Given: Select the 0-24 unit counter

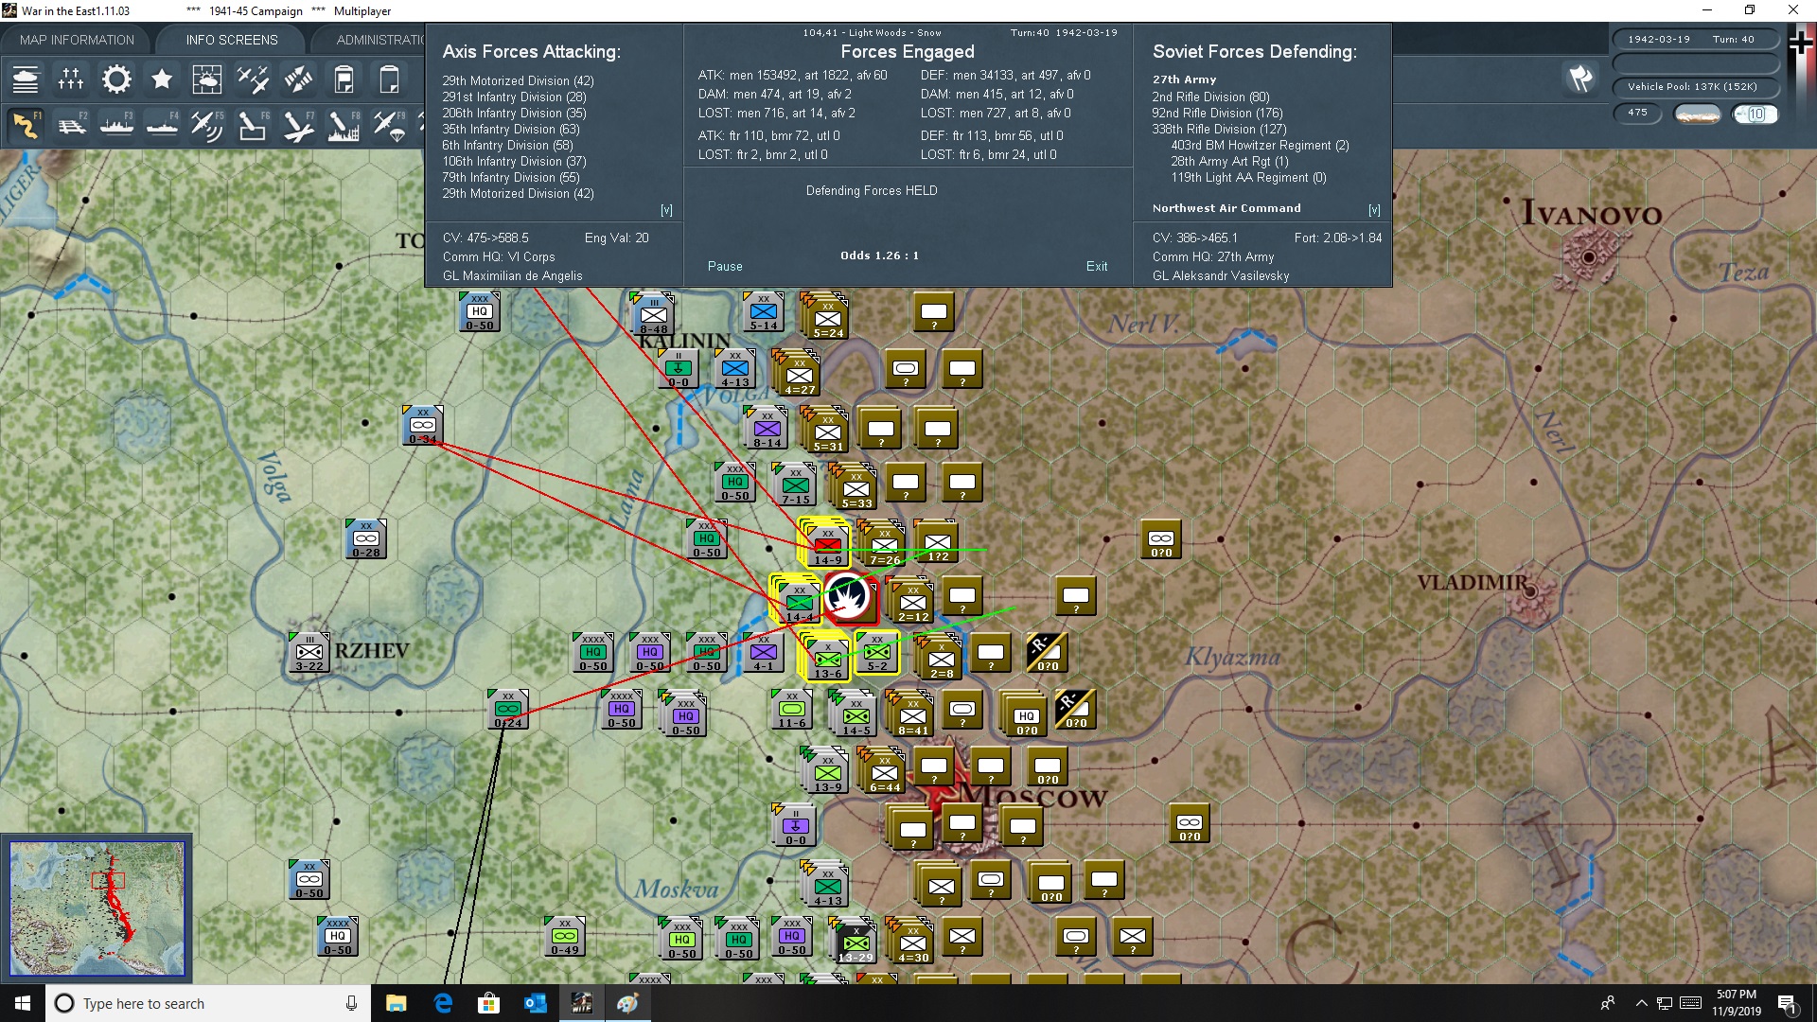Looking at the screenshot, I should point(508,709).
